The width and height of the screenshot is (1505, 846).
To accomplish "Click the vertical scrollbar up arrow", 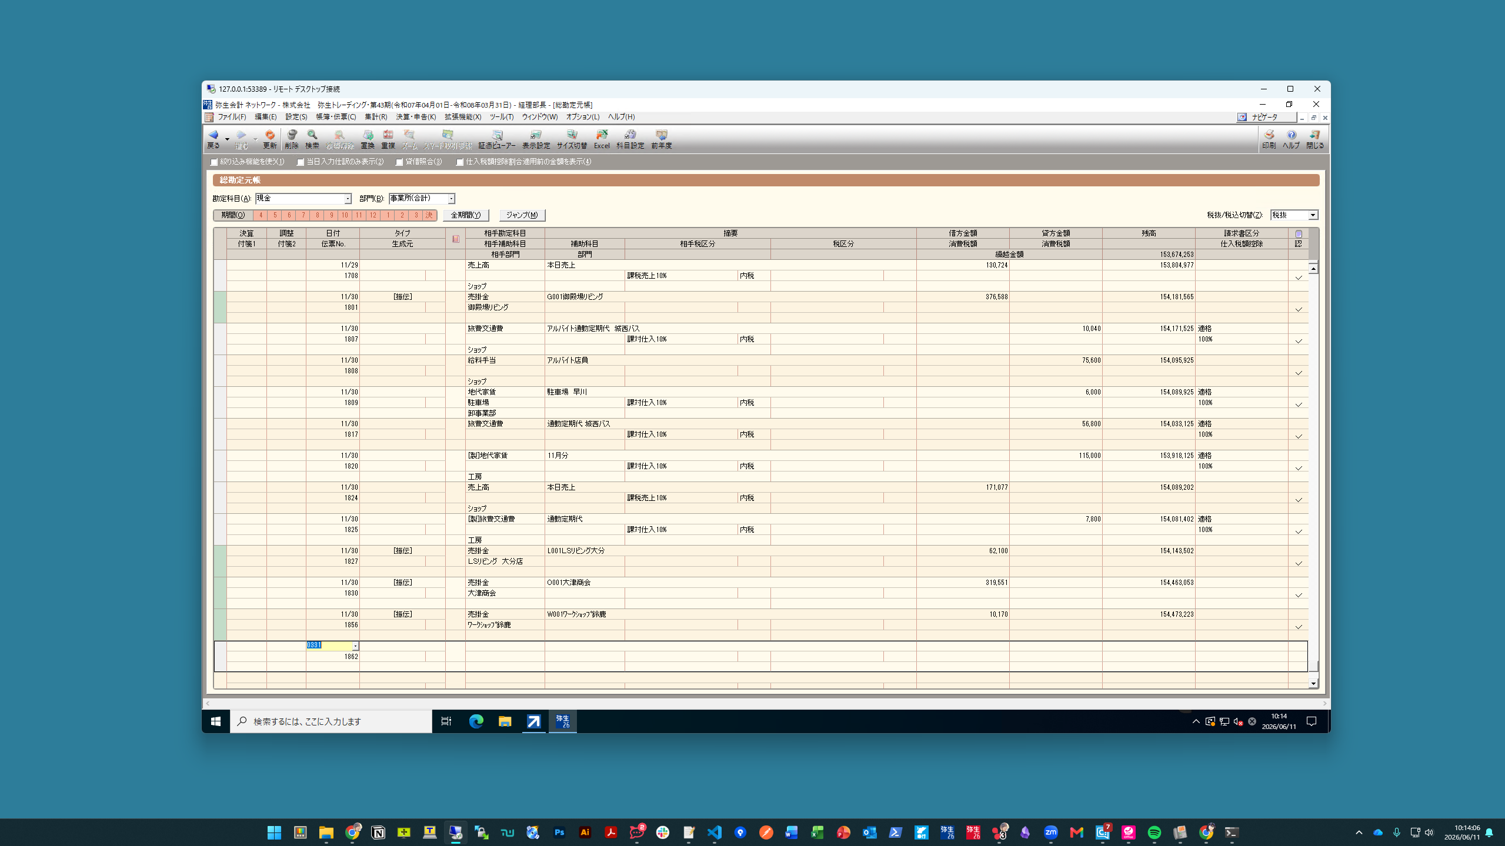I will click(x=1313, y=268).
